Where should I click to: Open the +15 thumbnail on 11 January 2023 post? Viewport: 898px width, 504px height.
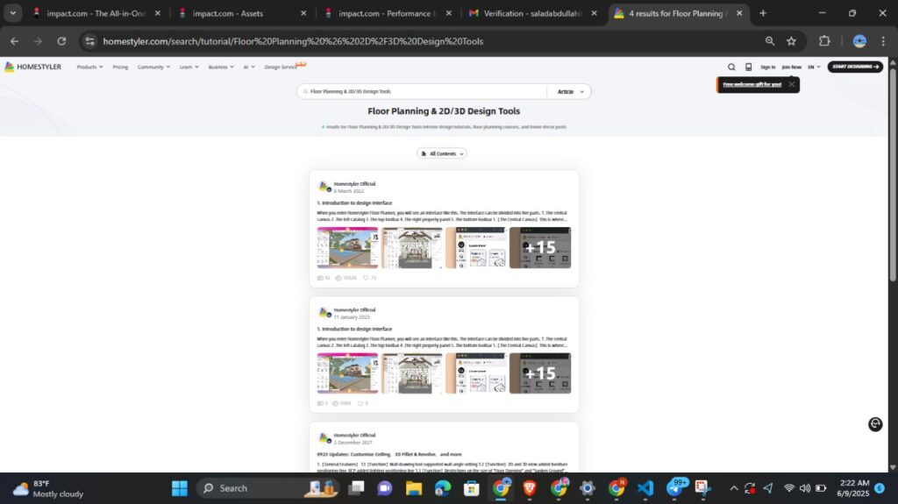540,373
